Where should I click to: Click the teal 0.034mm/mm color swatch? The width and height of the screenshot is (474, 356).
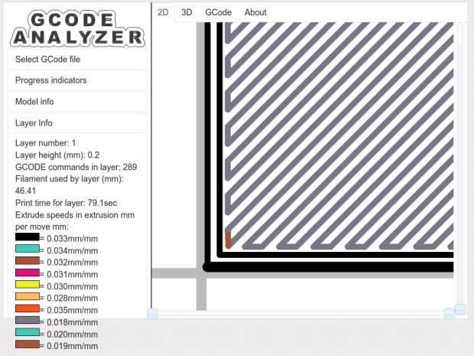[x=28, y=249]
